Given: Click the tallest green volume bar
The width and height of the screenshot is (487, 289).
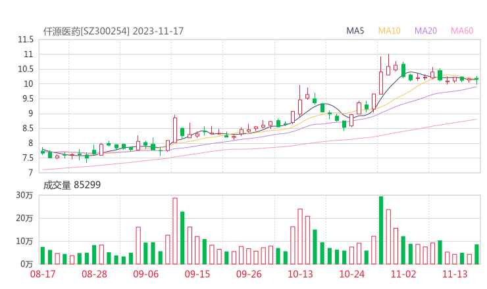Looking at the screenshot, I should pos(381,231).
